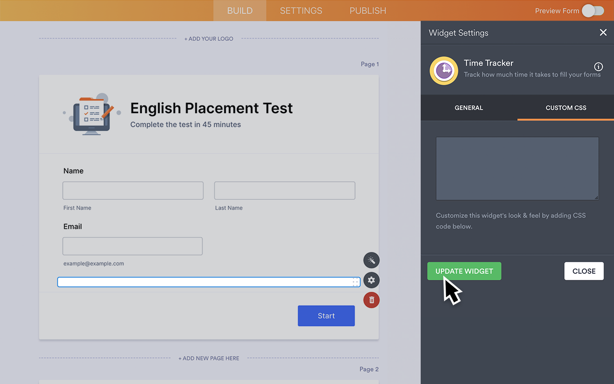View Time Tracker details via the info icon
The width and height of the screenshot is (614, 384).
tap(598, 67)
